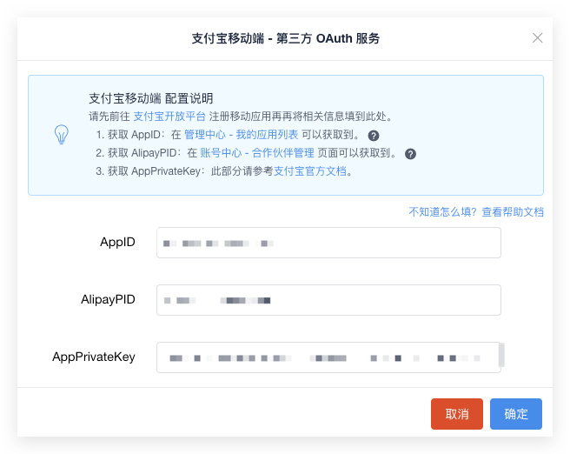Screen dimensions: 570x454
Task: Open the AlipayPID help question-mark icon
Action: pyautogui.click(x=410, y=154)
